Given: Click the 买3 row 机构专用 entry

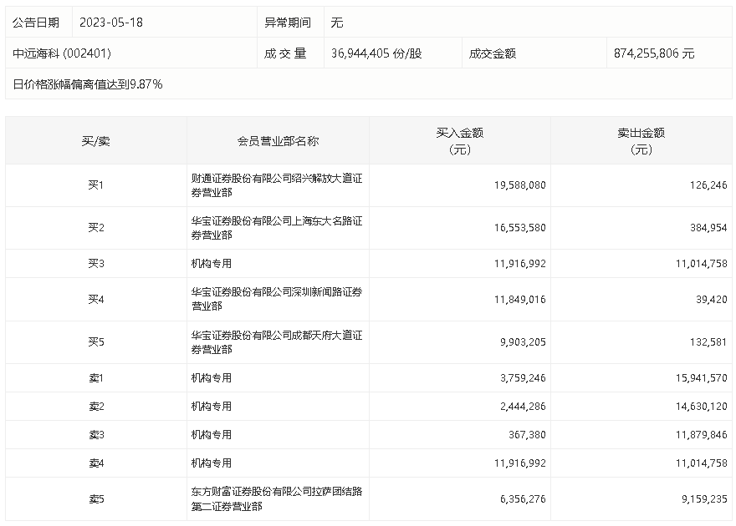Looking at the screenshot, I should click(x=212, y=264).
